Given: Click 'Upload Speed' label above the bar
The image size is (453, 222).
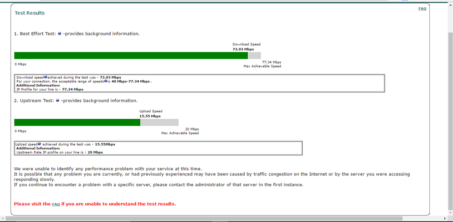Looking at the screenshot, I should pyautogui.click(x=151, y=111).
